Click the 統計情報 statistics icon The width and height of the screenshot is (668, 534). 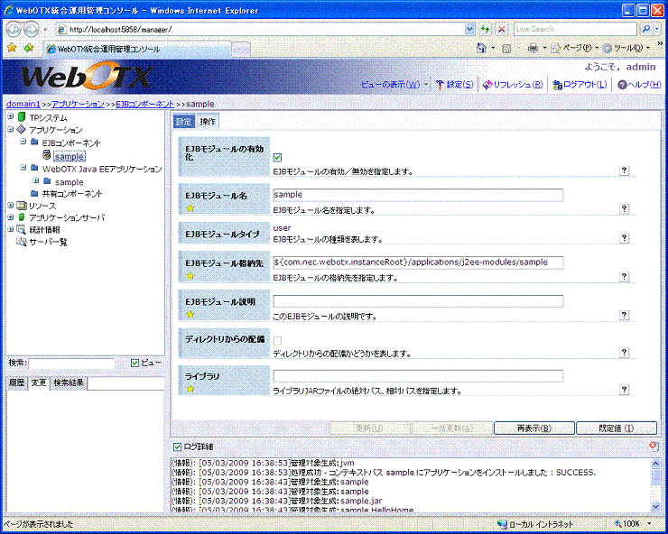coord(21,230)
